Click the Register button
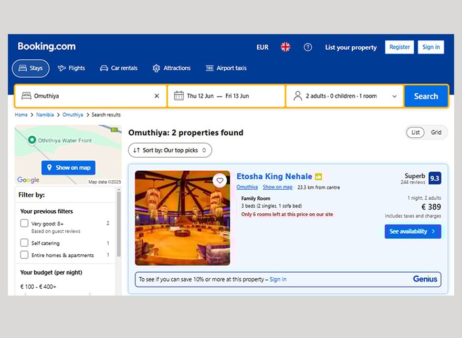The width and height of the screenshot is (462, 338). coord(400,47)
